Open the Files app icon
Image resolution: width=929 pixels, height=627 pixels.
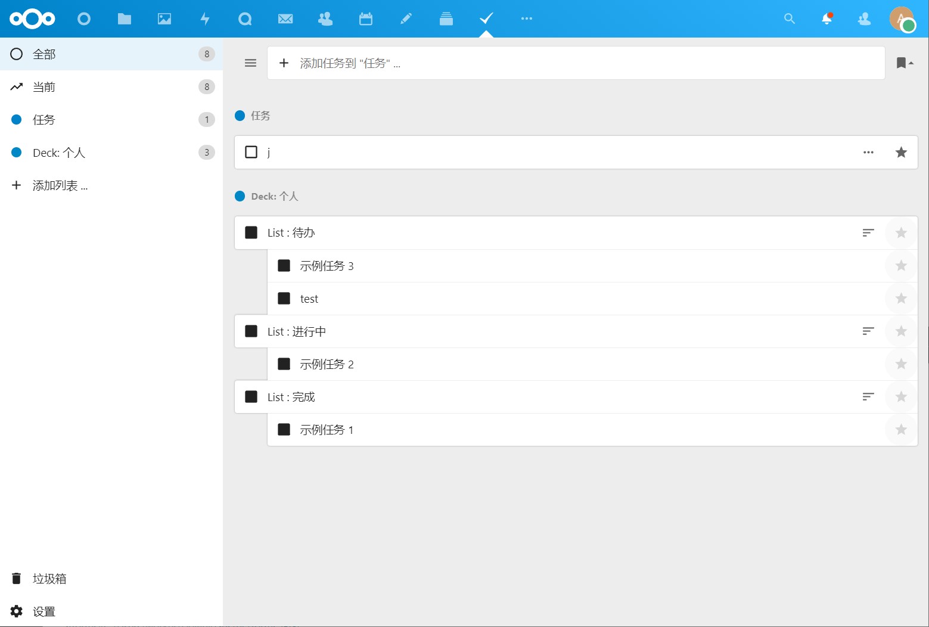coord(124,19)
